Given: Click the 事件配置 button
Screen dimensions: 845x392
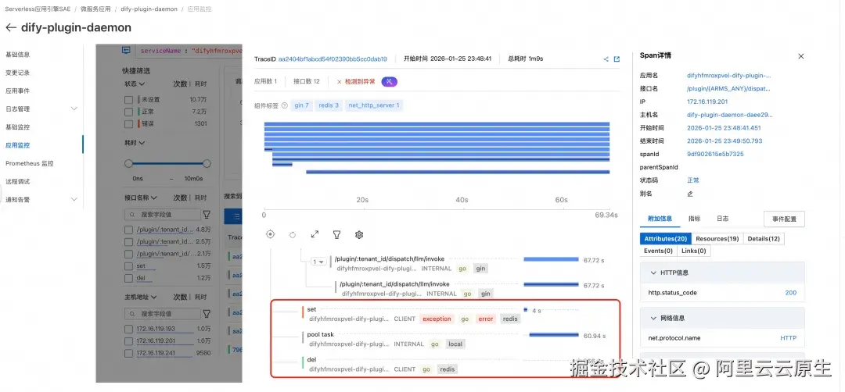Looking at the screenshot, I should (x=784, y=219).
